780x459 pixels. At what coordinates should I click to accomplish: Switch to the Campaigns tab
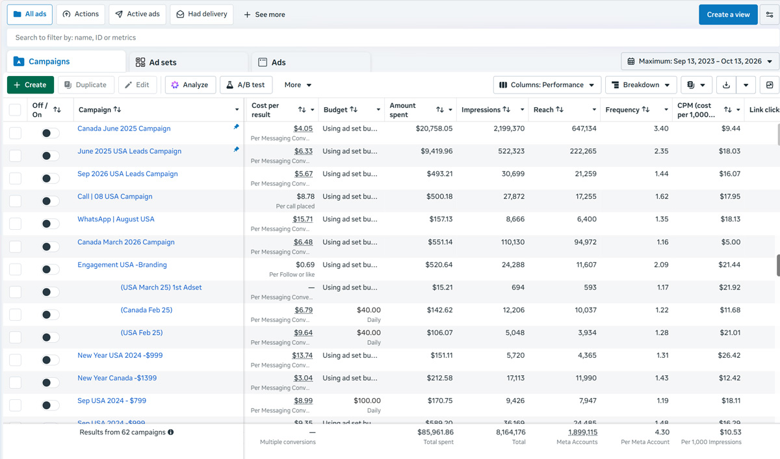click(66, 62)
